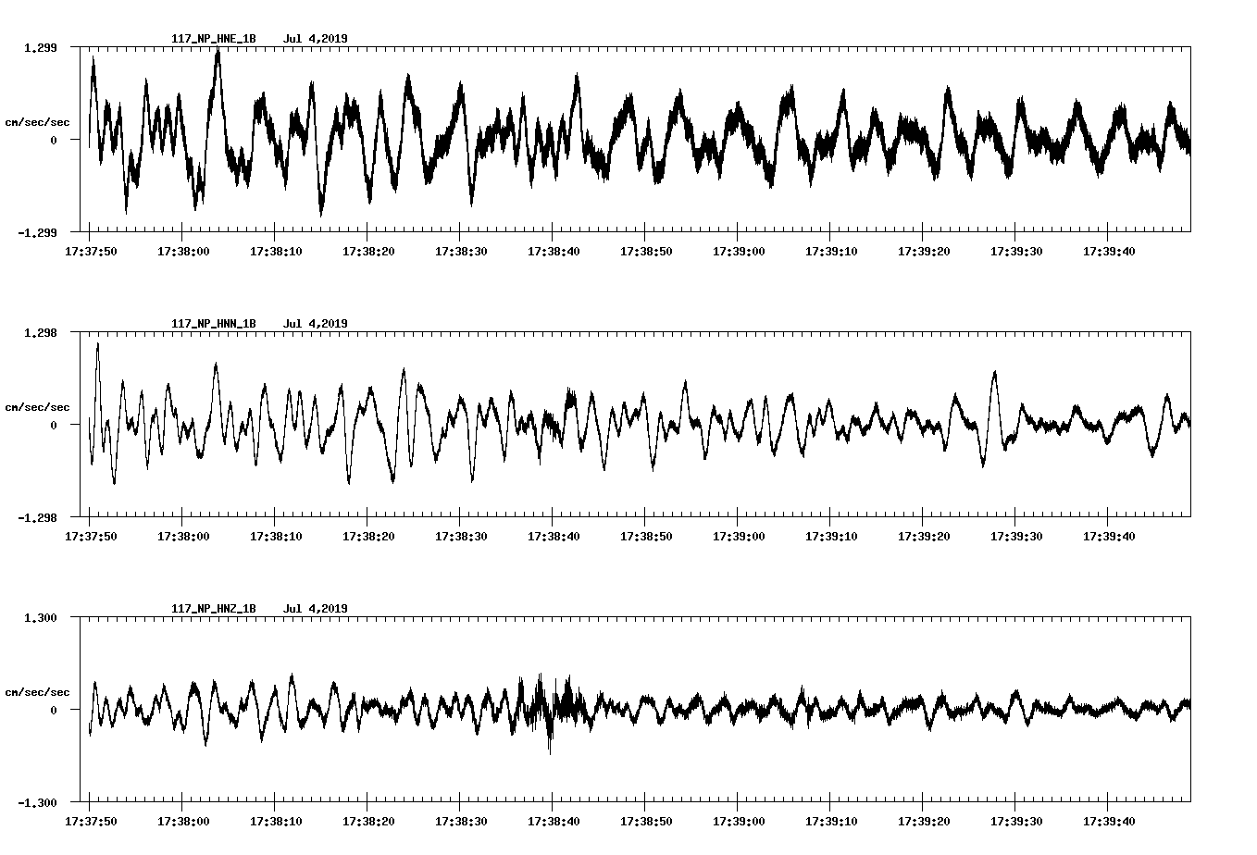Click 17:38:50 time label under HNE plot
Screen dimensions: 1257x855
(x=645, y=251)
